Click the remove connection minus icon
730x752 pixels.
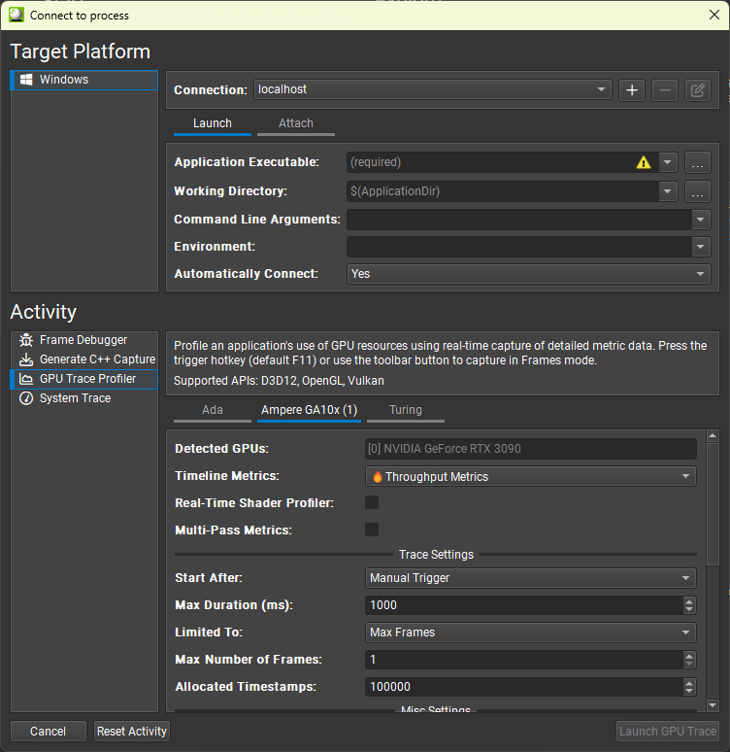(x=665, y=90)
